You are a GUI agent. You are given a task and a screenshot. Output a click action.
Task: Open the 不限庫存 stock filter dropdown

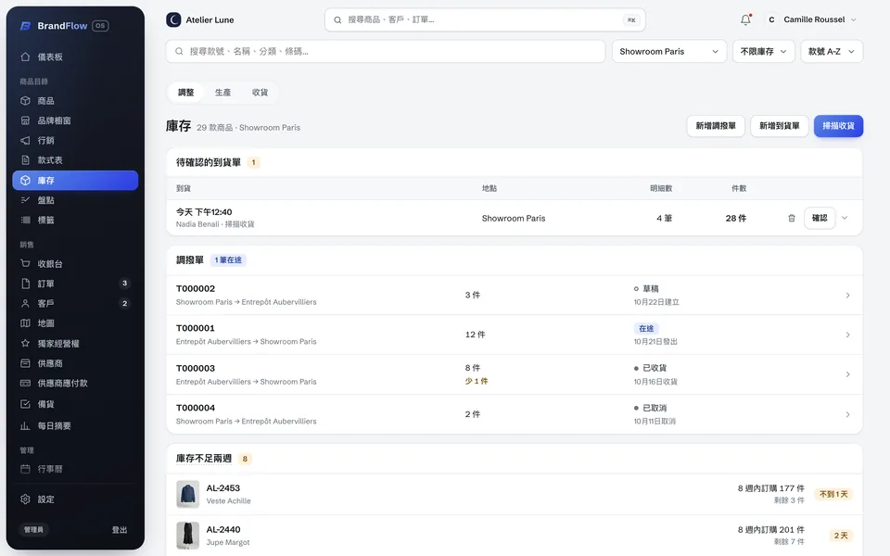click(x=763, y=51)
